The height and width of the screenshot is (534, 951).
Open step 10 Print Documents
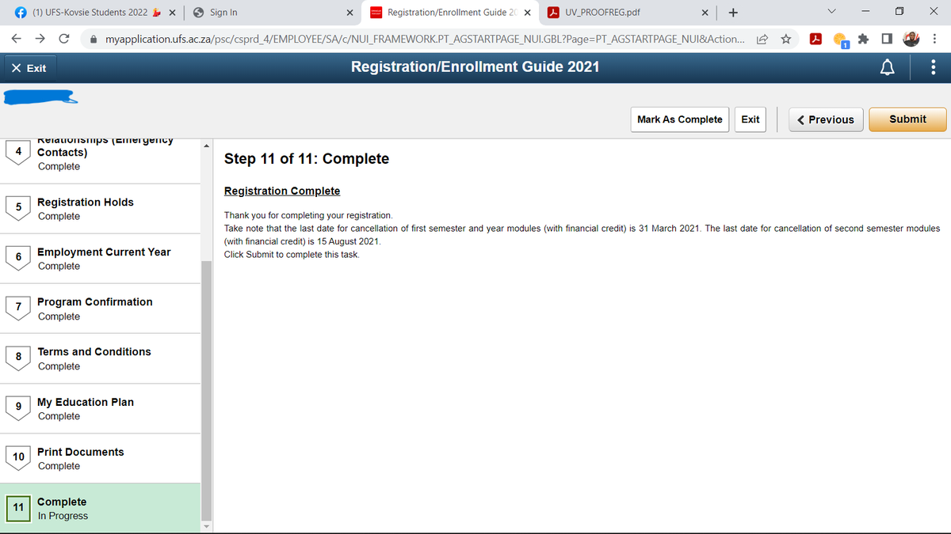[x=100, y=459]
